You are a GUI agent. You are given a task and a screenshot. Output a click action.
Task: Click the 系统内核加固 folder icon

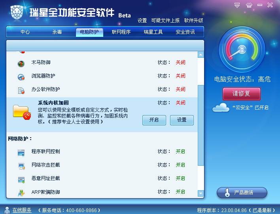click(x=22, y=112)
